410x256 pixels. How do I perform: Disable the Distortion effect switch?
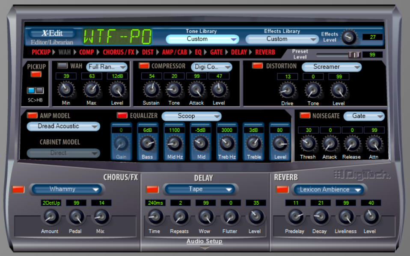coord(257,65)
